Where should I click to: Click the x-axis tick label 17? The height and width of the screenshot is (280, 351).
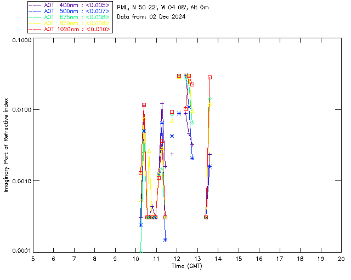(x=280, y=259)
